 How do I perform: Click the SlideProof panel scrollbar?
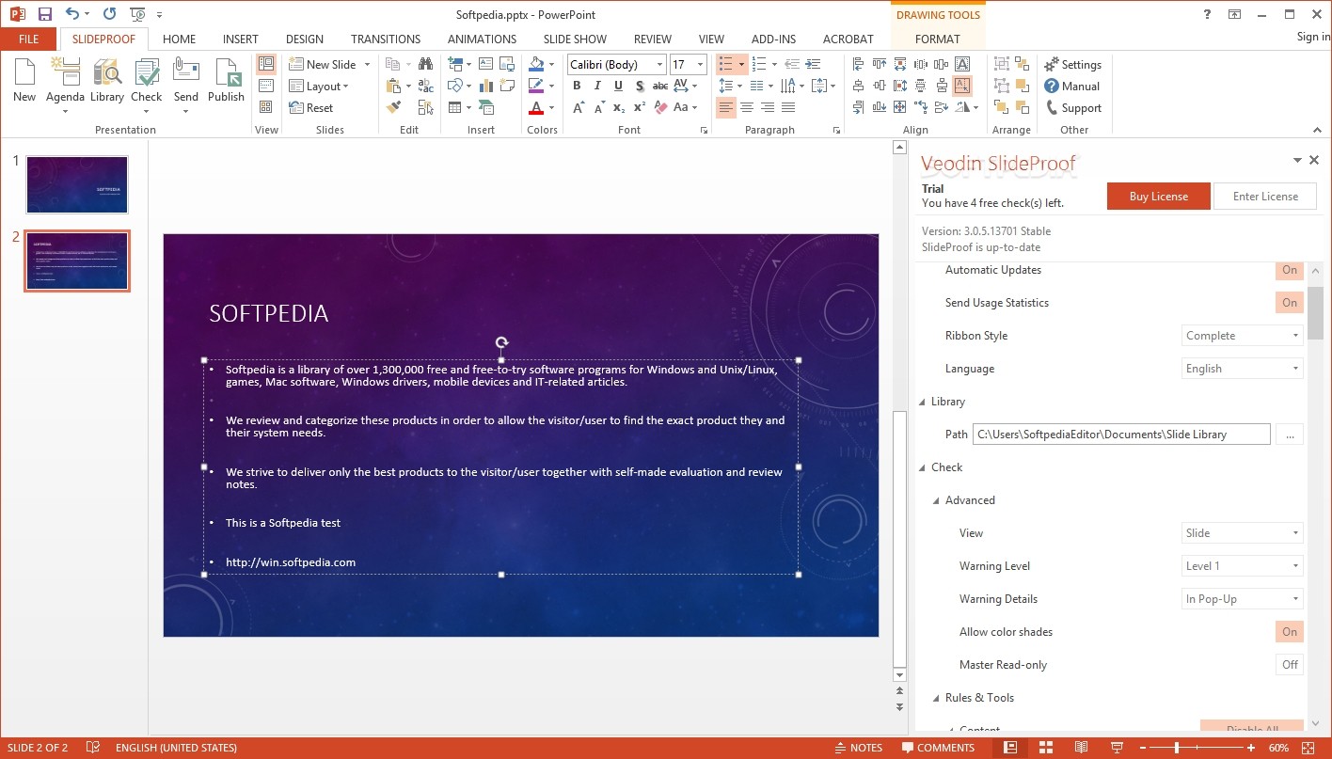pyautogui.click(x=1315, y=312)
